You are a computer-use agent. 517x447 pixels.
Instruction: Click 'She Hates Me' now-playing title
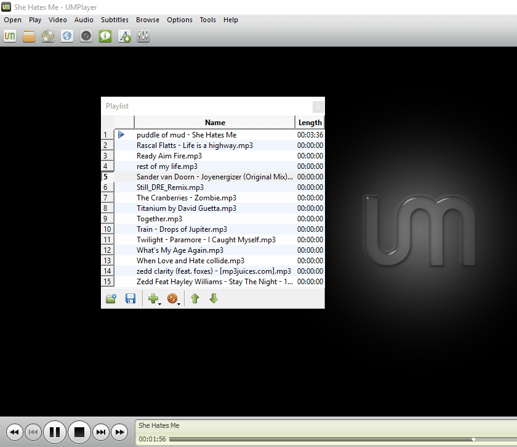coord(159,425)
